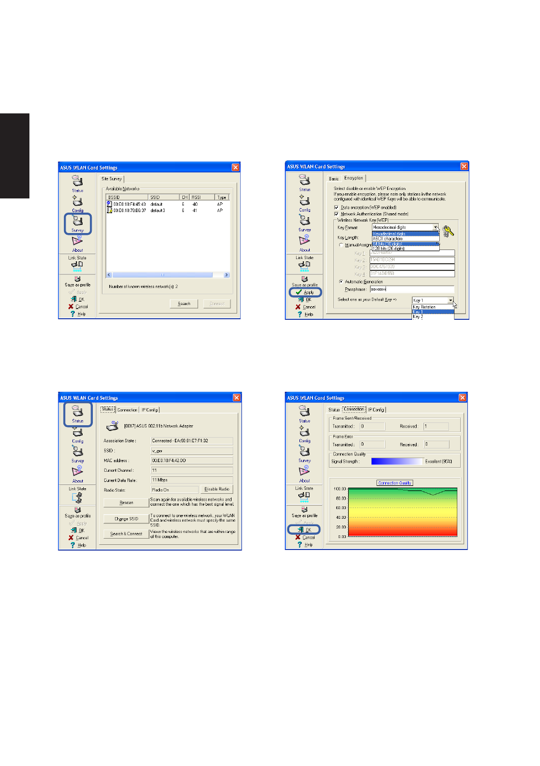Select Status icon in the adapter status window
Viewport: 540px width, 766px height.
(x=78, y=414)
